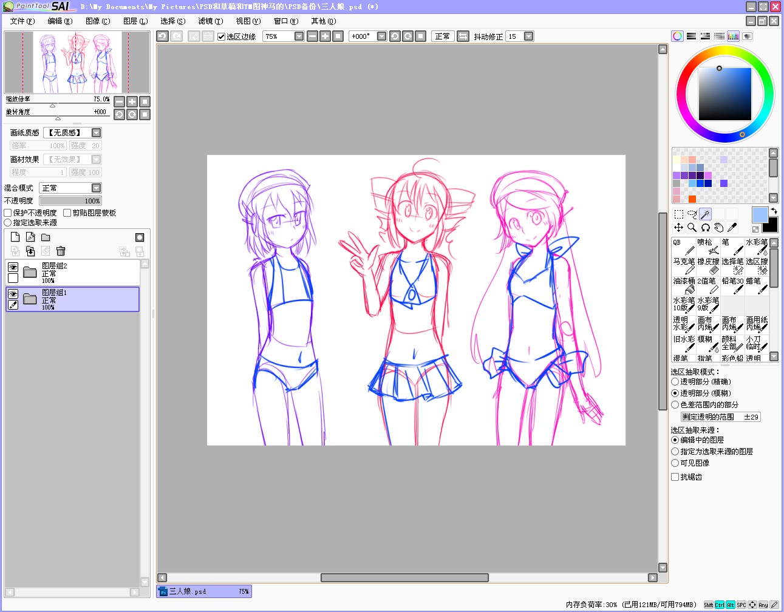This screenshot has height=612, width=784.
Task: Select the 油漆桶 paint bucket tool
Action: [x=684, y=285]
